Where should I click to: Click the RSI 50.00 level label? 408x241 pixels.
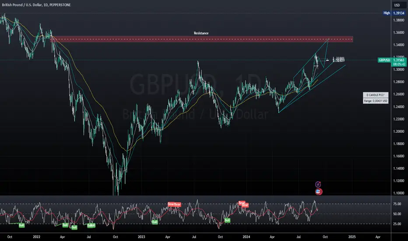pyautogui.click(x=397, y=214)
